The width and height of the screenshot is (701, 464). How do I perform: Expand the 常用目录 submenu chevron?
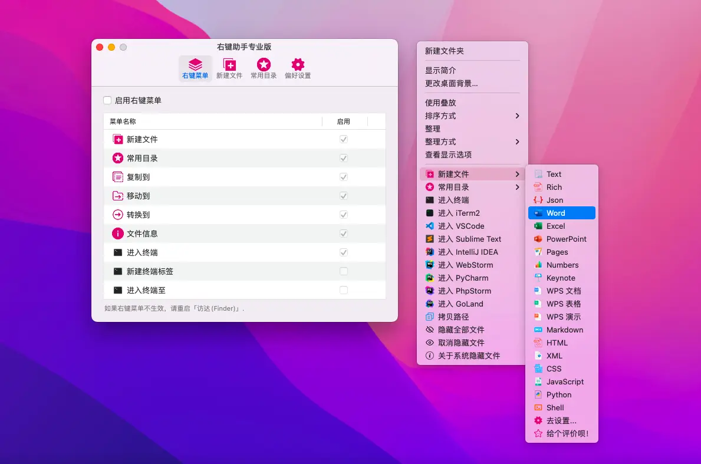pyautogui.click(x=517, y=187)
